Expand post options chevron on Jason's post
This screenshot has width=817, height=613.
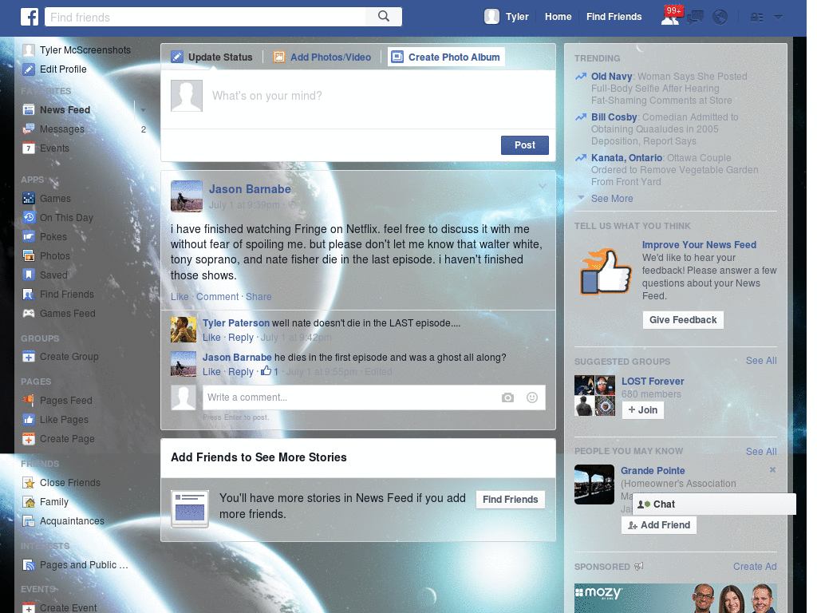pyautogui.click(x=543, y=186)
